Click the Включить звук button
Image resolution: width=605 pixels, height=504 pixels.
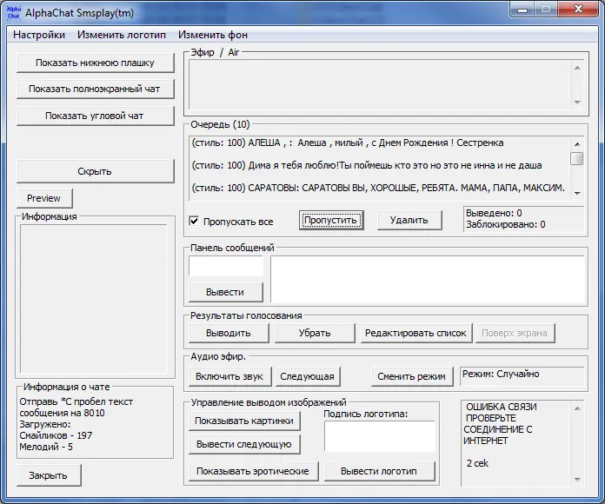pyautogui.click(x=230, y=376)
